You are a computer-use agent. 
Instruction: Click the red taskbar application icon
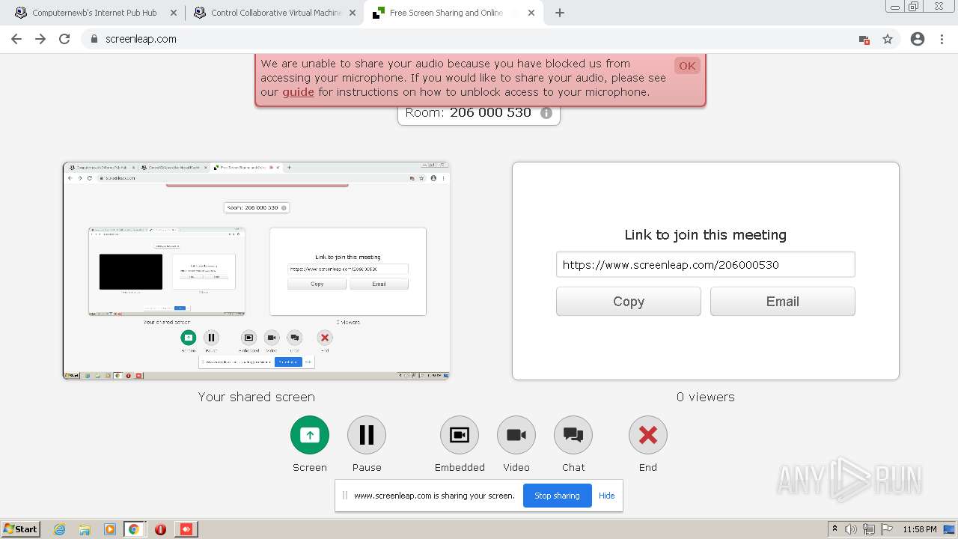[186, 529]
